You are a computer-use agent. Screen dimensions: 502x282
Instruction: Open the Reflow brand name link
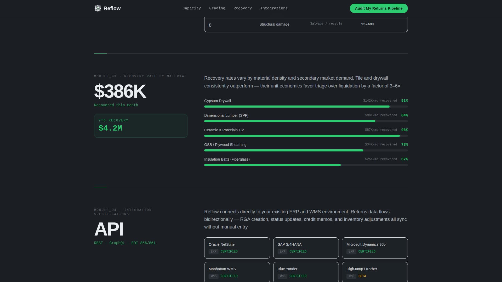(x=112, y=8)
